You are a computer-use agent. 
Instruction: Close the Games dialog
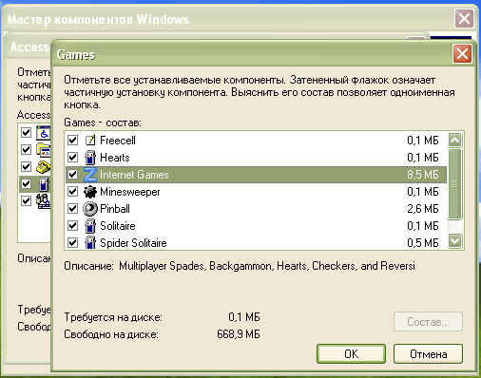coord(462,54)
